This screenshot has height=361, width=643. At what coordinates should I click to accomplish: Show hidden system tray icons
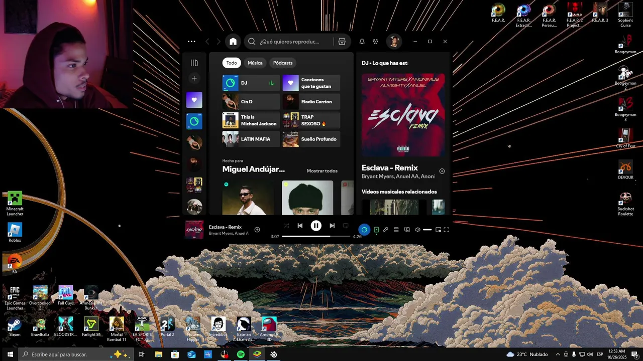coord(558,354)
